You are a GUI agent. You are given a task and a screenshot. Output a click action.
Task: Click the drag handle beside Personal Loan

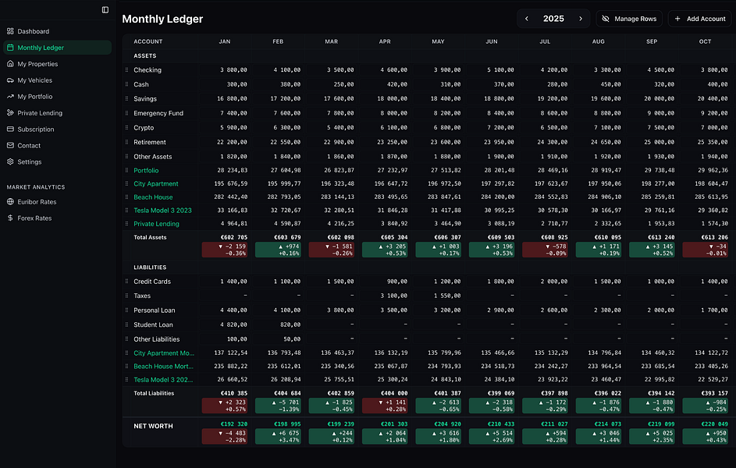[126, 310]
